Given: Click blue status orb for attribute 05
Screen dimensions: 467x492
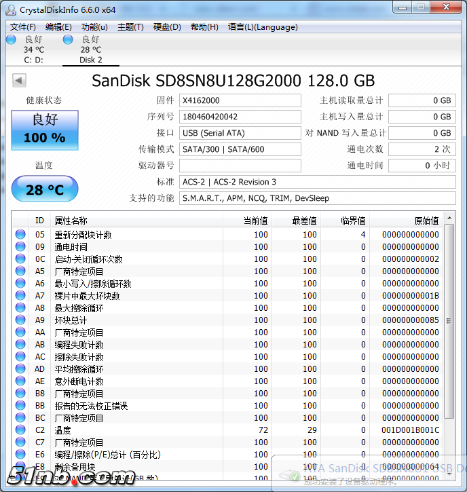Looking at the screenshot, I should point(20,235).
